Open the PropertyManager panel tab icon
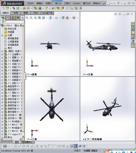Viewport: 136px width, 153px height. (x=8, y=18)
